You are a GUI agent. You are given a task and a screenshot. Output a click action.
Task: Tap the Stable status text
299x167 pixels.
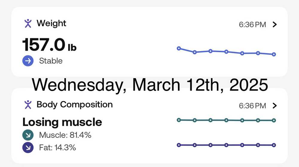(51, 61)
